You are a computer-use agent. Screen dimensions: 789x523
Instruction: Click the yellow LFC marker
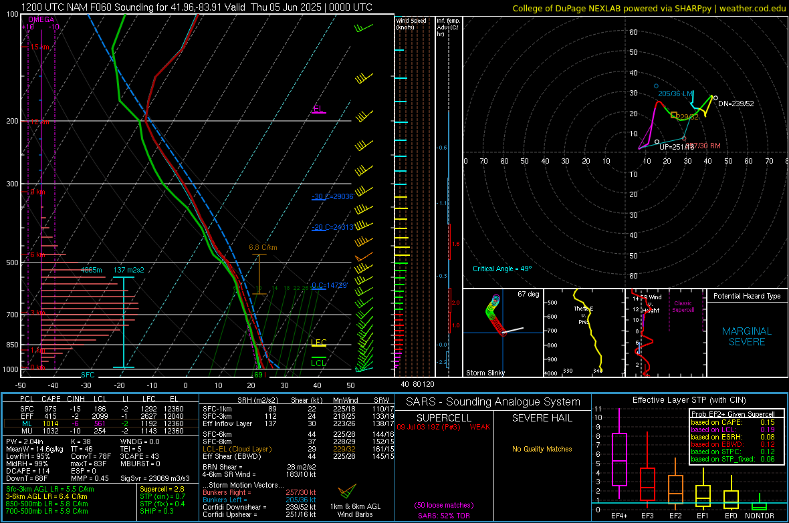(318, 343)
